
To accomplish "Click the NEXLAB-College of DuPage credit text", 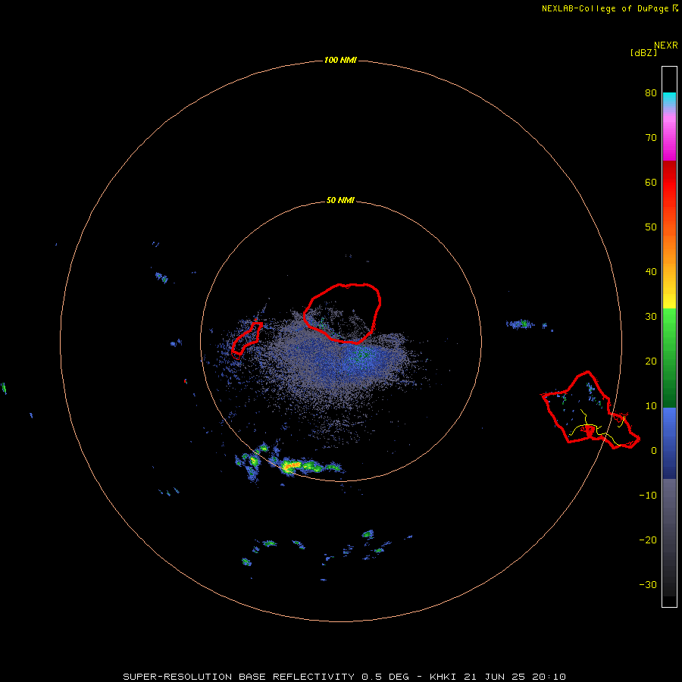I will [605, 8].
